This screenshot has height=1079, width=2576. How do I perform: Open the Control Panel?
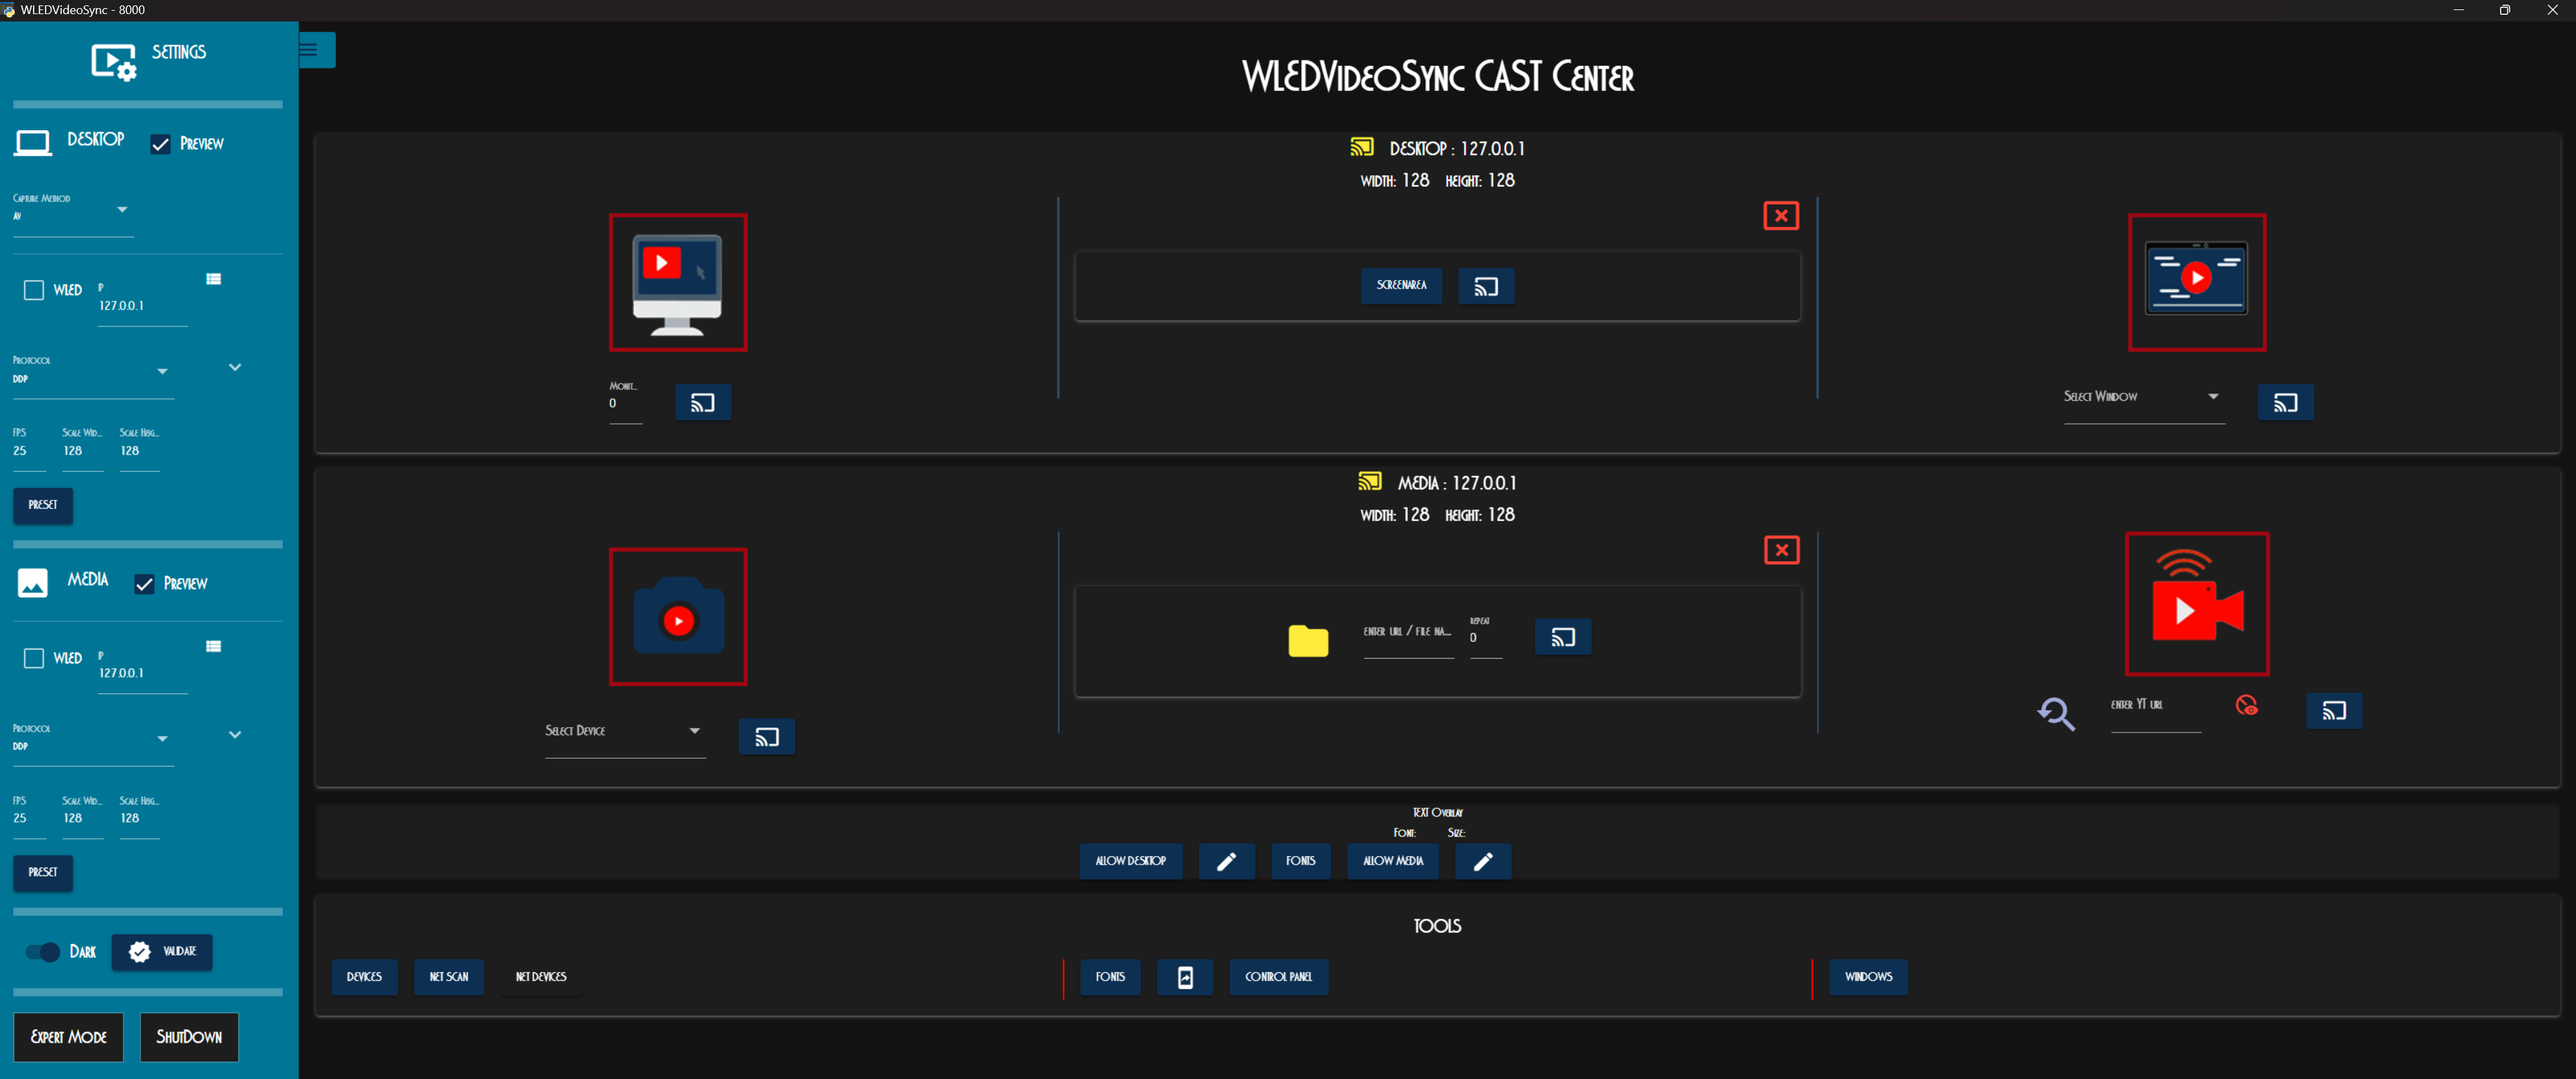[x=1278, y=977]
